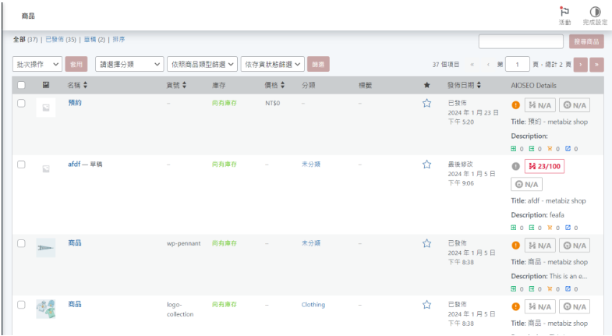Click the image column header icon

click(x=46, y=85)
